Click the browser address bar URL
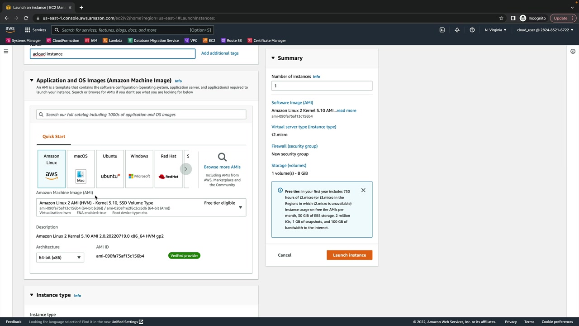Screen dimensions: 579x326 pos(129,18)
